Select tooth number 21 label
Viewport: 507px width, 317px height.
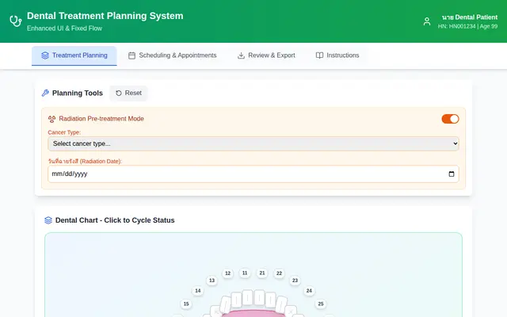pos(262,273)
